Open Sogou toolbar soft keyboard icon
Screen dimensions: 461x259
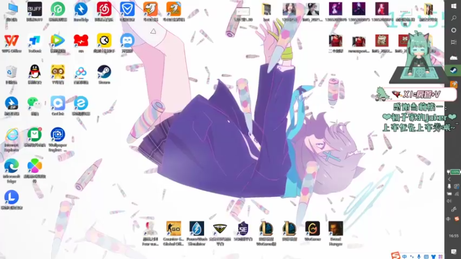click(426, 256)
